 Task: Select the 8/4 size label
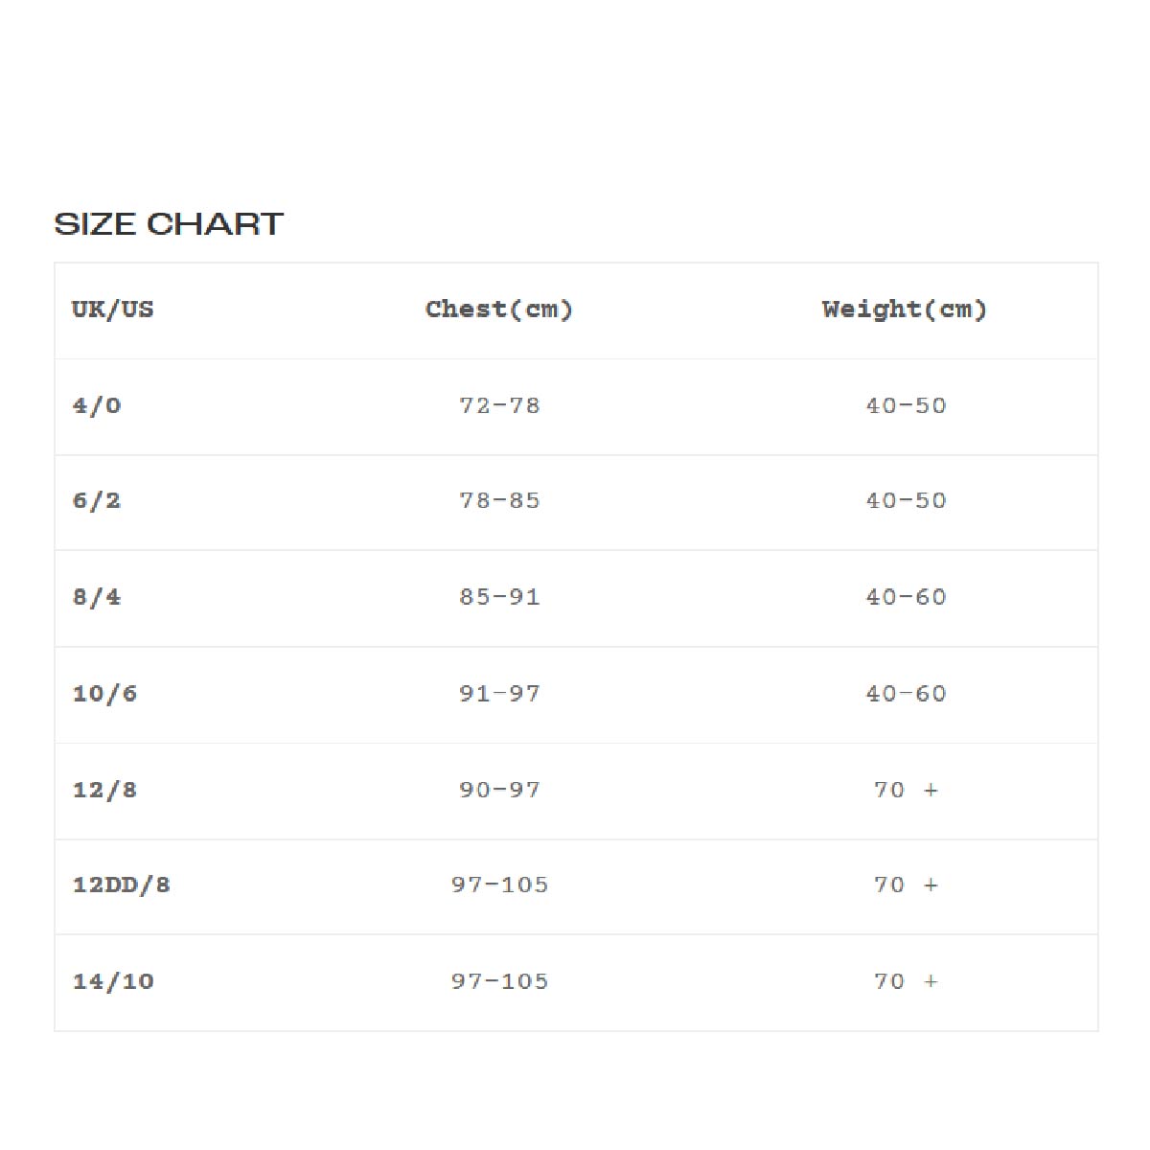[97, 597]
